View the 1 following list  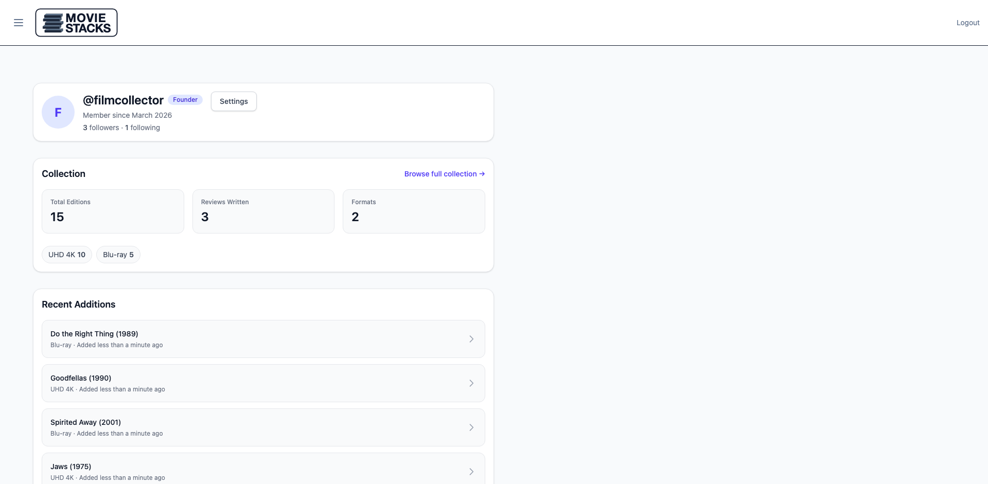[143, 128]
